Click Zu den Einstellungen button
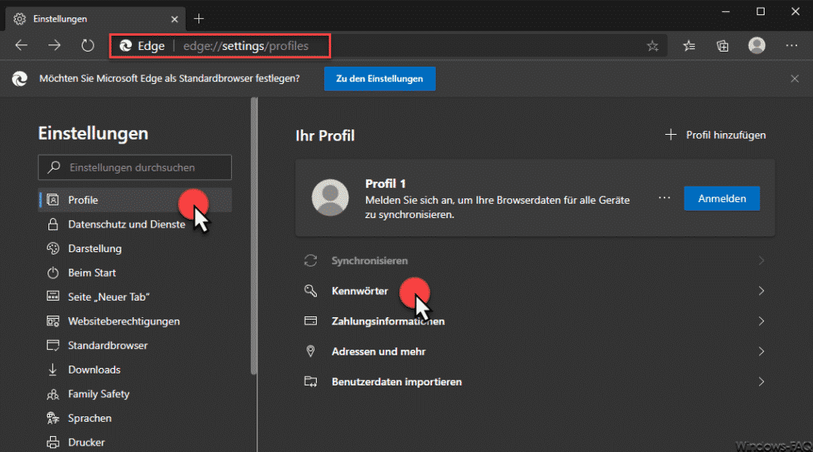813x452 pixels. (x=380, y=79)
